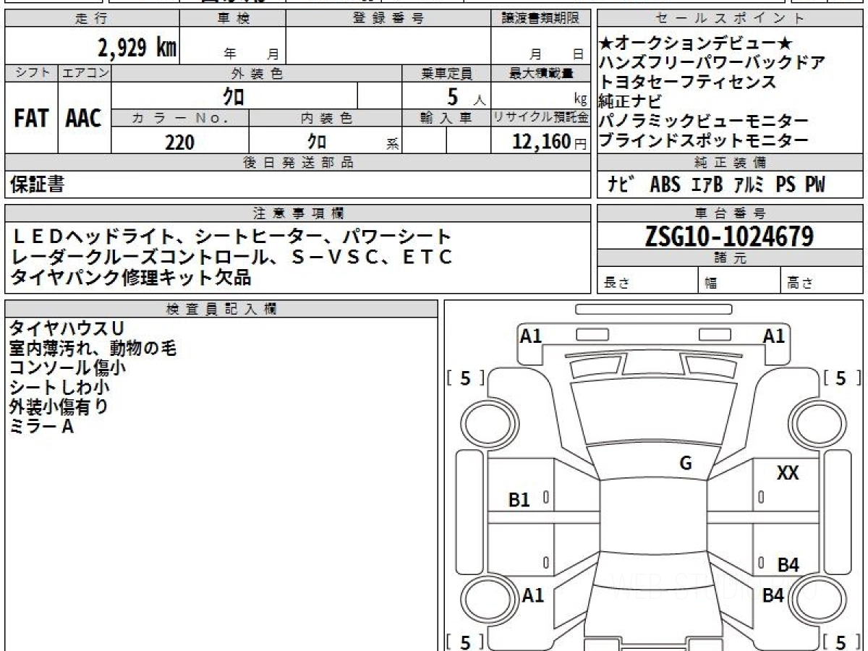Select the シフト header cell
The height and width of the screenshot is (651, 868).
point(31,73)
